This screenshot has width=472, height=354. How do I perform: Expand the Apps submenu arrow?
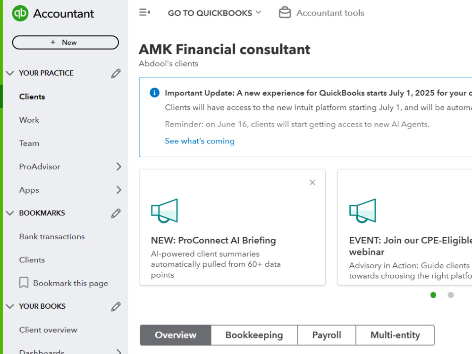tap(119, 190)
